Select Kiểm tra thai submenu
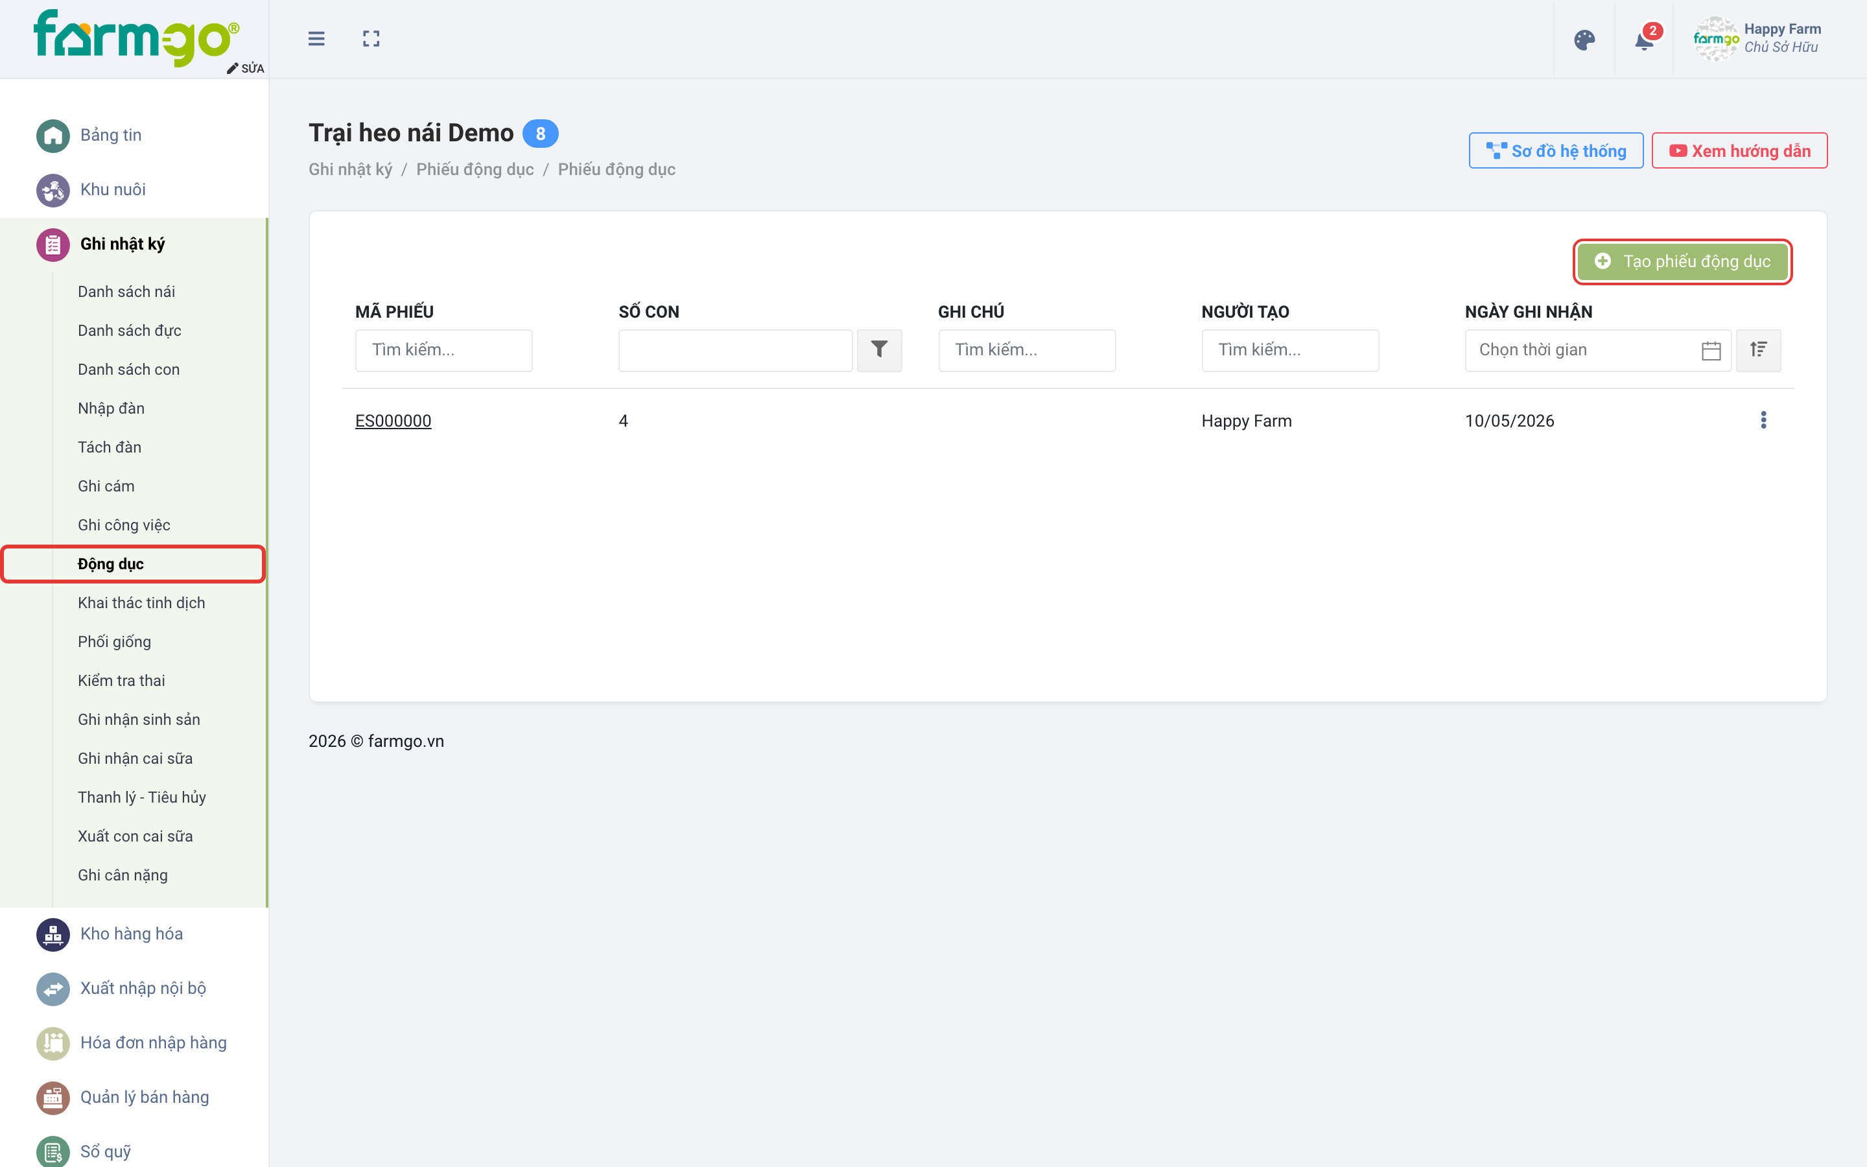This screenshot has height=1167, width=1867. tap(121, 681)
